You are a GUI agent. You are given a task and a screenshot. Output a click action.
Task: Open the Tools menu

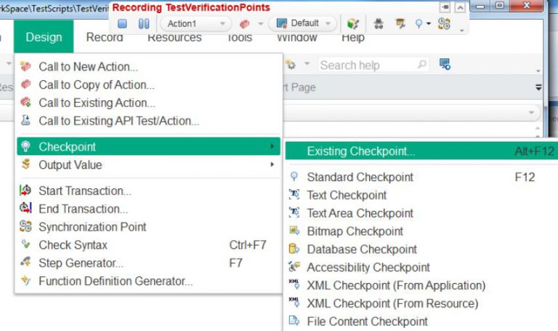[240, 37]
